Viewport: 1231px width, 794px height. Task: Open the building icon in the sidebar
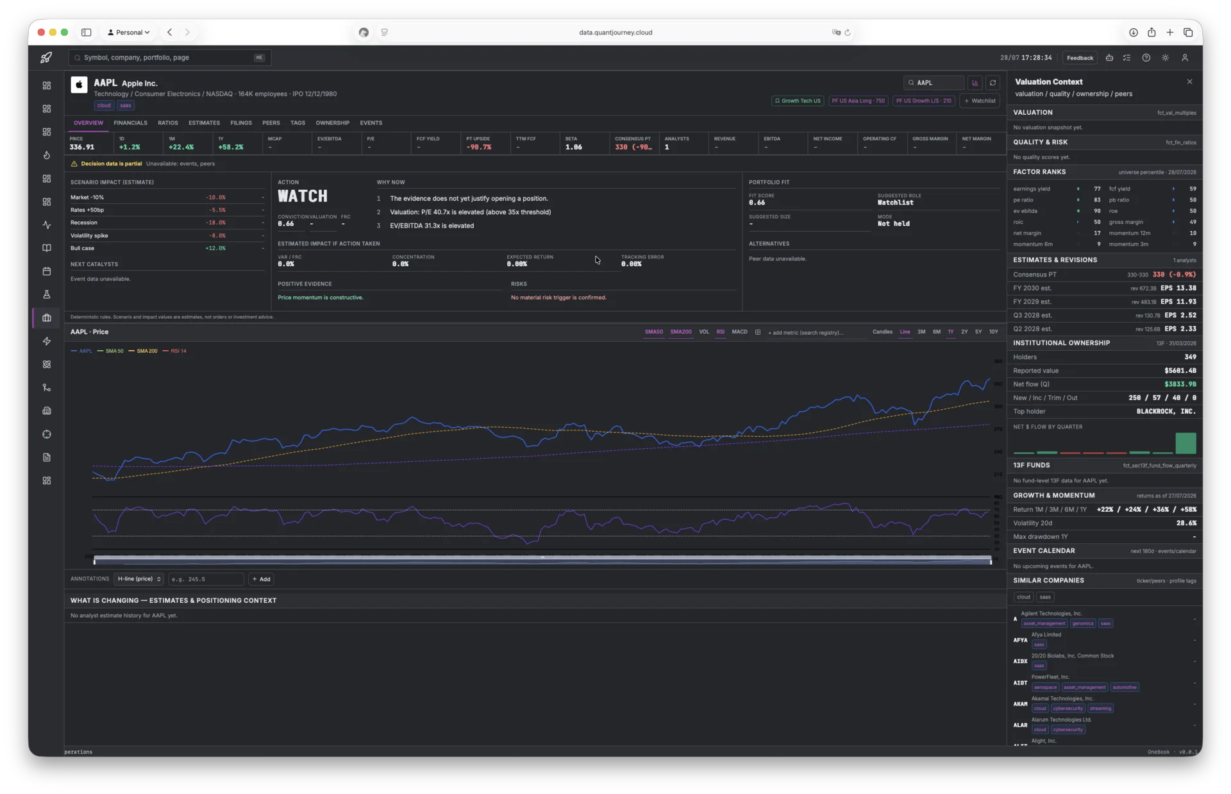tap(47, 410)
